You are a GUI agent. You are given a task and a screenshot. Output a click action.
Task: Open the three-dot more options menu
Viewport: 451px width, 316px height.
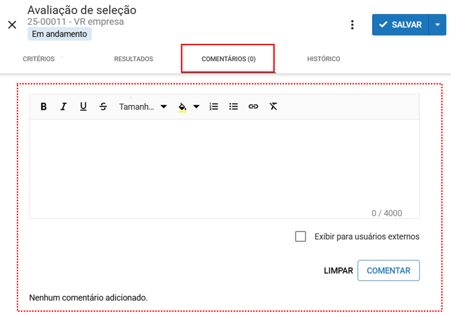click(352, 25)
